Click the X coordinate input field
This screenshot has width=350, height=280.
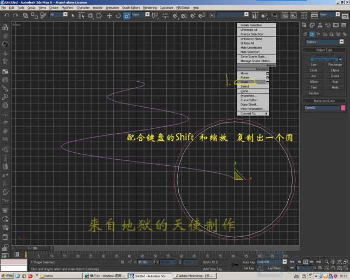point(145,262)
